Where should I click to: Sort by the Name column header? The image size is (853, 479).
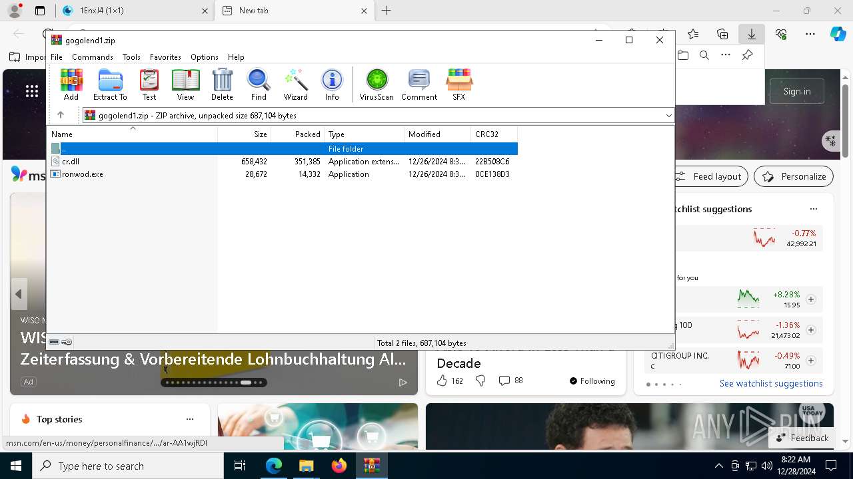133,134
